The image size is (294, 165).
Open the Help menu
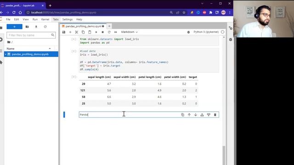(79, 19)
